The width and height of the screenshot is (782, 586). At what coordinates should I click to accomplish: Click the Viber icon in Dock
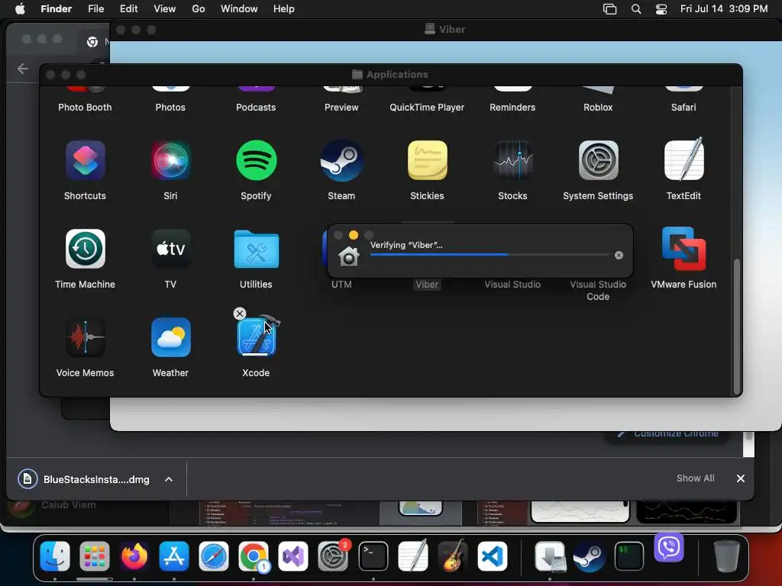(669, 547)
